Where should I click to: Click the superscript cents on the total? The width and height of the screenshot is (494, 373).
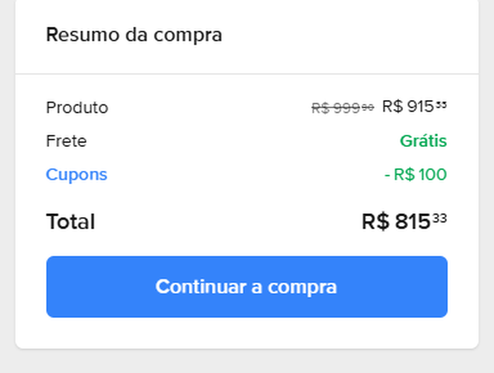pyautogui.click(x=440, y=218)
